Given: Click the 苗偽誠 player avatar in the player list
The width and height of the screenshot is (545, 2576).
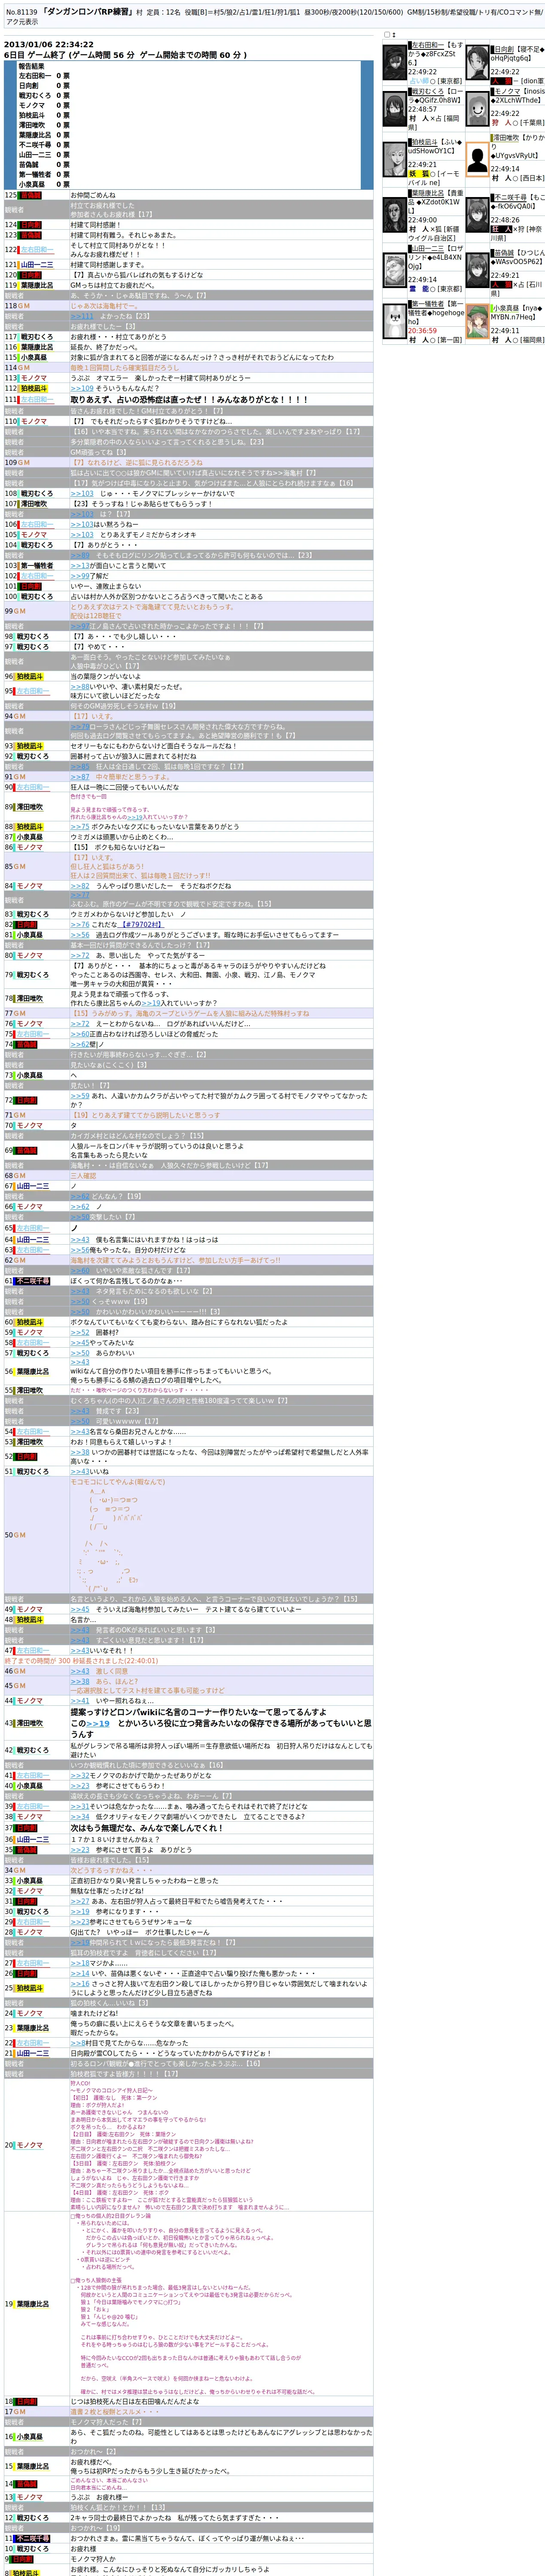Looking at the screenshot, I should click(x=478, y=269).
